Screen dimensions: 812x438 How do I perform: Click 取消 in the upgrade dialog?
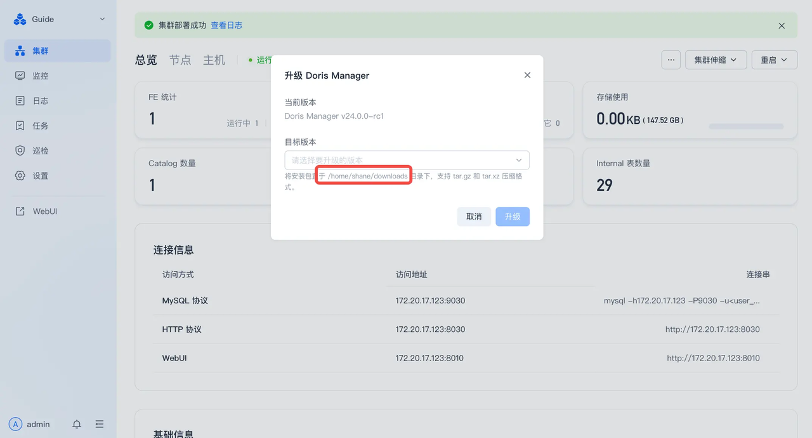474,216
